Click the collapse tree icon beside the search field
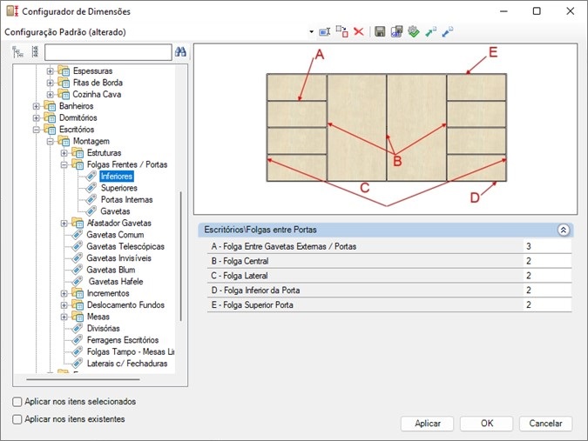 (x=35, y=51)
